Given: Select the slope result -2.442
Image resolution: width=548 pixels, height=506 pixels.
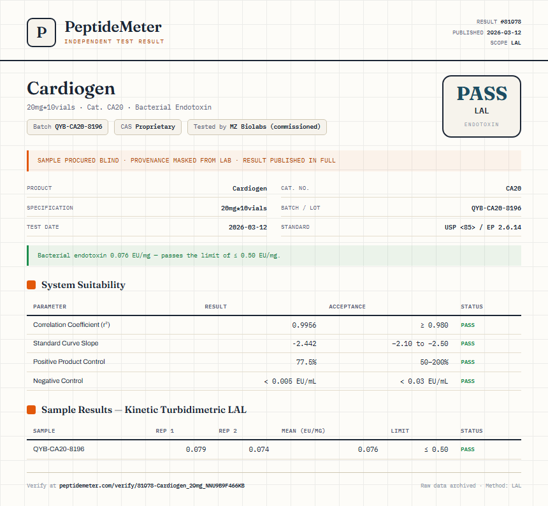Looking at the screenshot, I should point(304,343).
